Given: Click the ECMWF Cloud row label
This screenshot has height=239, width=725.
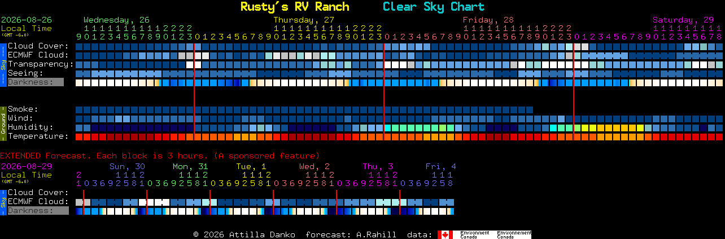Looking at the screenshot, I should click(38, 55).
